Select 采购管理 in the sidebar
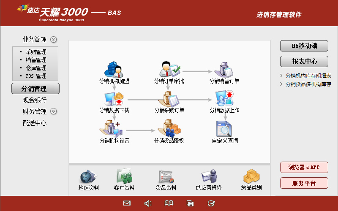Screen dimensions: 338x211 [x=36, y=52]
